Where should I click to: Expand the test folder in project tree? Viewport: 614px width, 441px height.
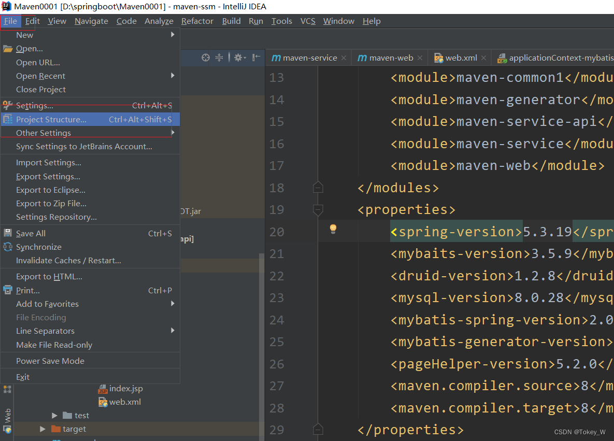coord(55,416)
